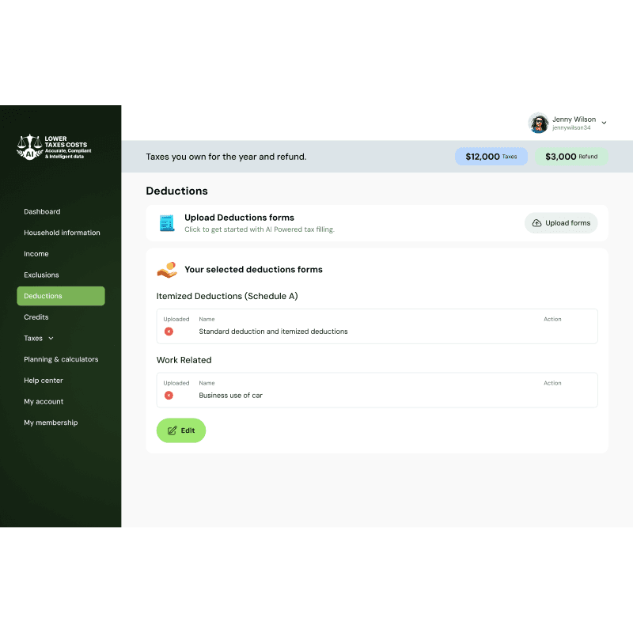633x633 pixels.
Task: Click the $3,000 Refund badge
Action: 571,157
